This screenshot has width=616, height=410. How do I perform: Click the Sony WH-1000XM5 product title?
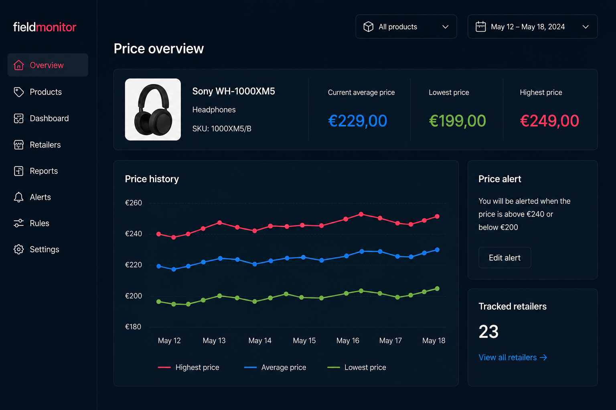point(233,91)
